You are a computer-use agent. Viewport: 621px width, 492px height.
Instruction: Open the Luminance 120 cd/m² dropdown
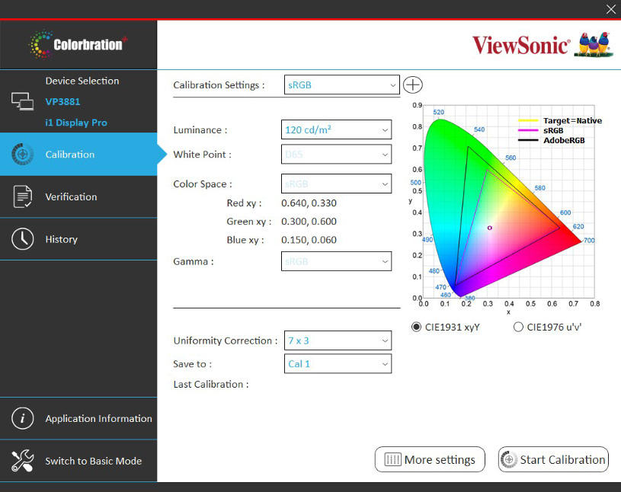click(336, 129)
